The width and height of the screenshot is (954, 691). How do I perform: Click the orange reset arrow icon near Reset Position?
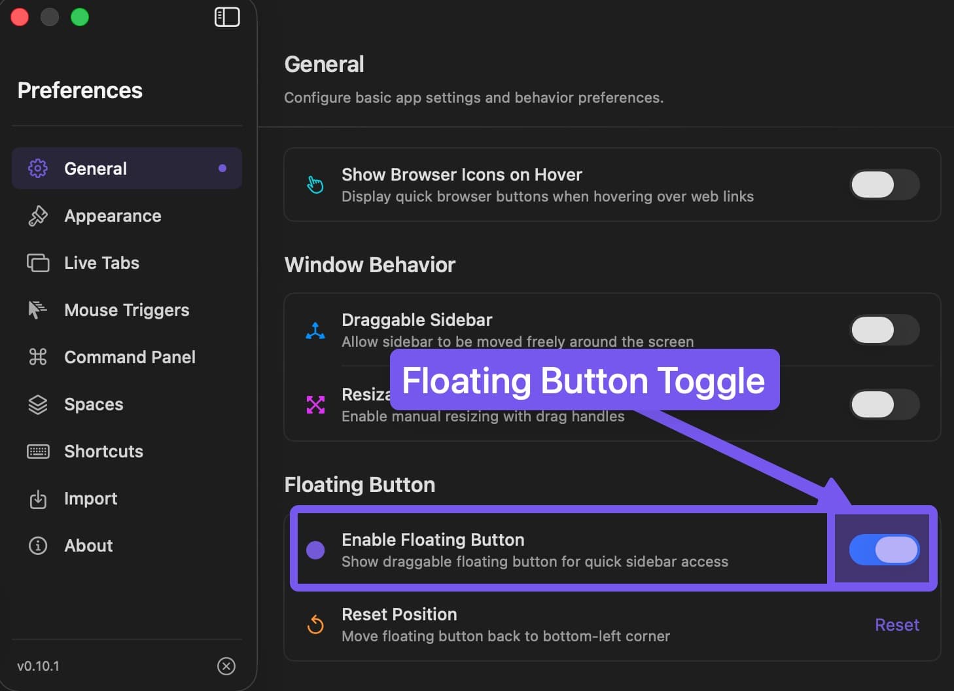point(316,625)
